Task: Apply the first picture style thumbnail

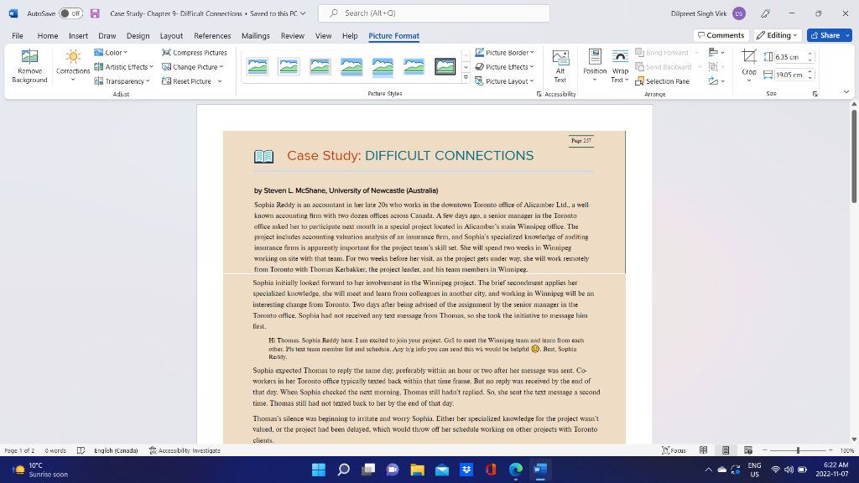Action: pos(258,67)
